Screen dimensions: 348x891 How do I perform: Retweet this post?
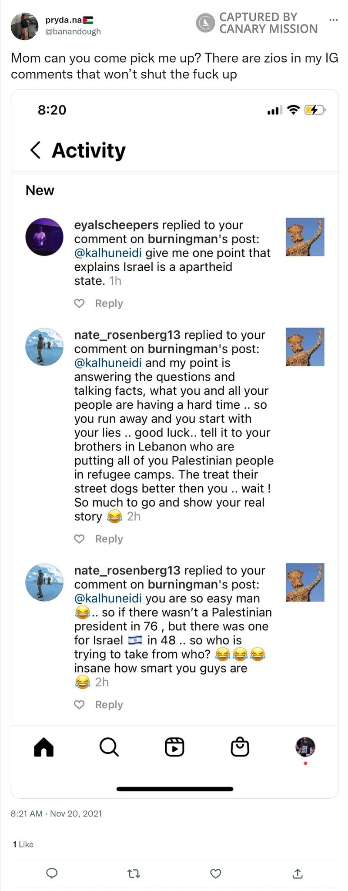point(134,873)
